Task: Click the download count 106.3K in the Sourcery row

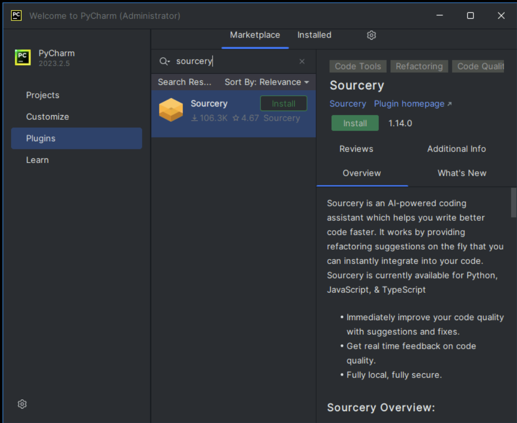Action: 210,118
